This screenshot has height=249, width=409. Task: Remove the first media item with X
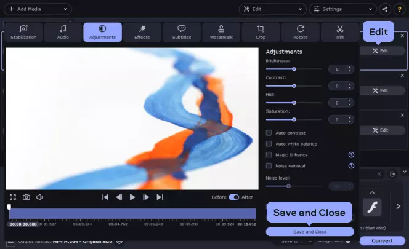pos(402,36)
